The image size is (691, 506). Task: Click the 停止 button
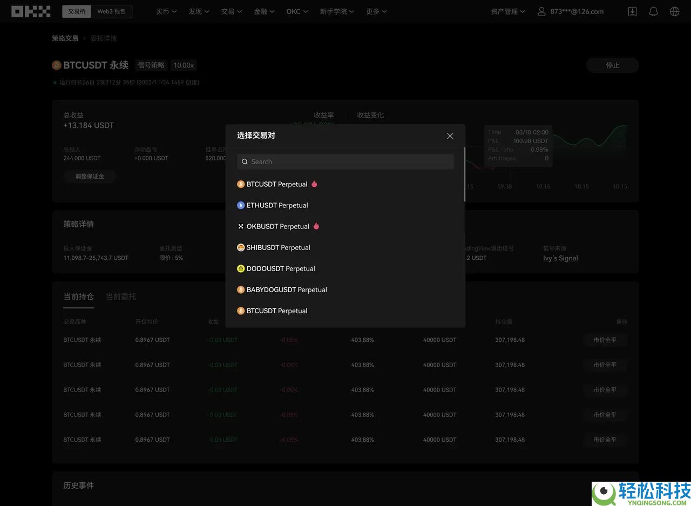pyautogui.click(x=613, y=65)
